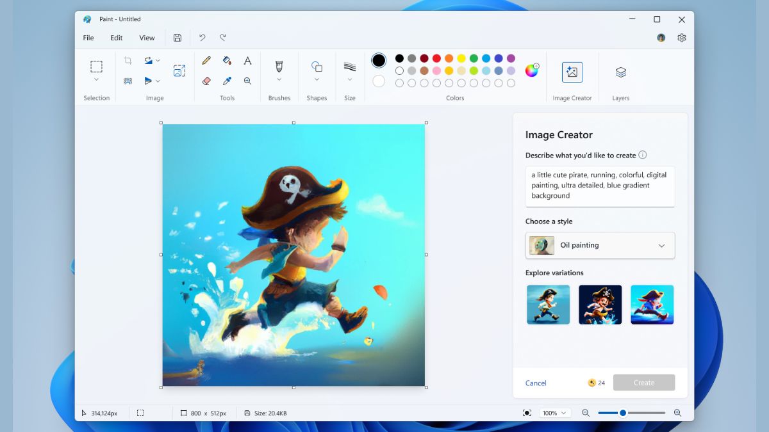The width and height of the screenshot is (769, 432).
Task: Save the current image
Action: [178, 38]
